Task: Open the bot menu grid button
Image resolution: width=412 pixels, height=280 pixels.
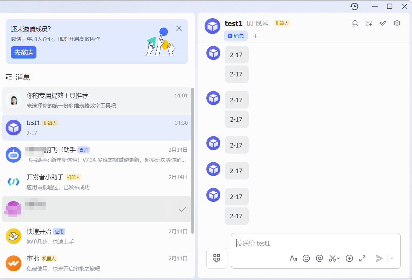Action: 217,258
